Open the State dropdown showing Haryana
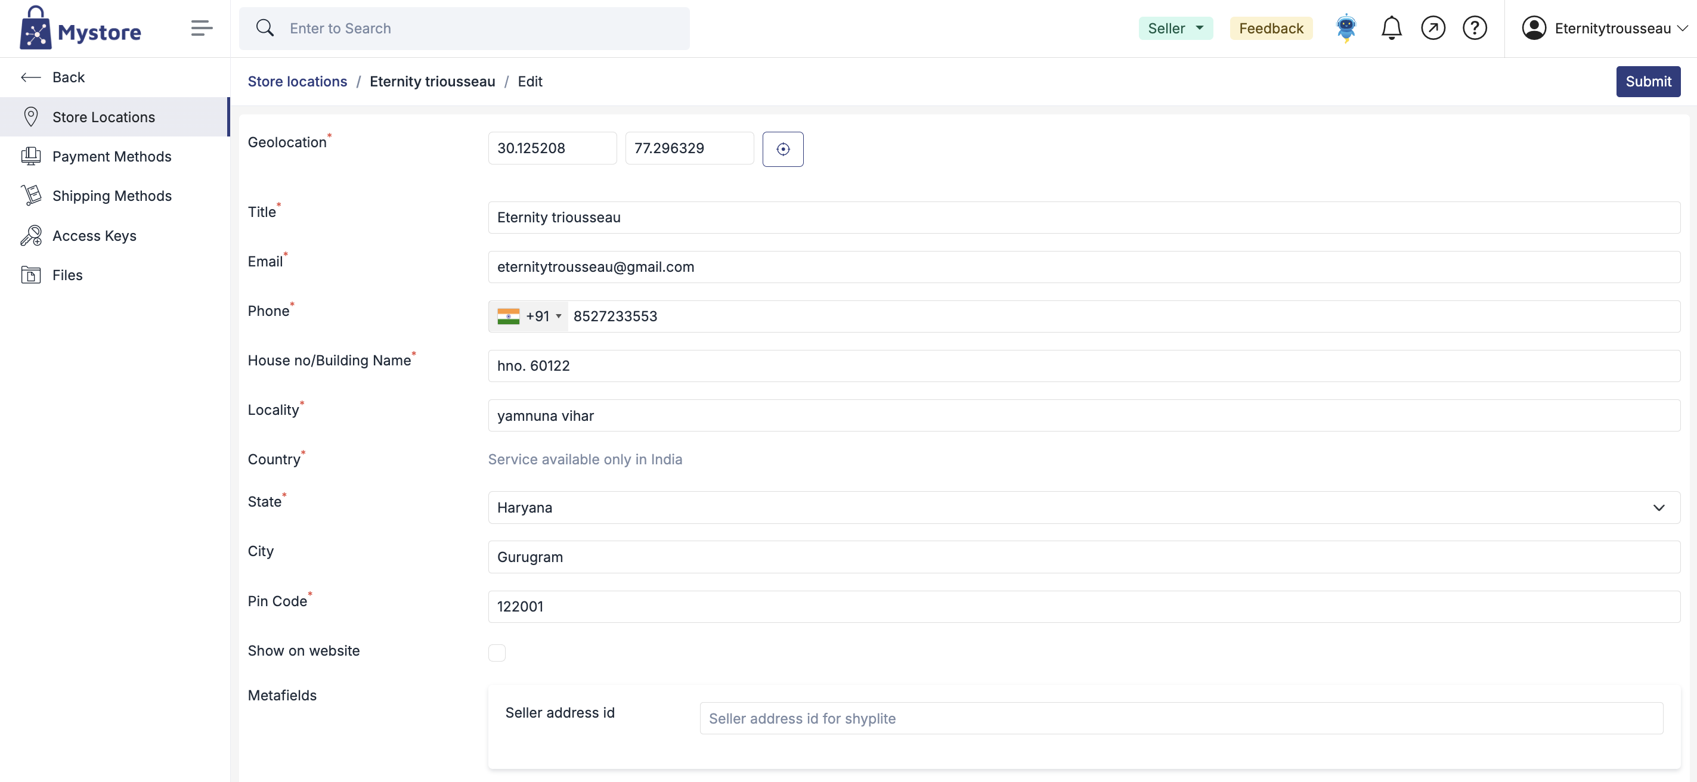Image resolution: width=1697 pixels, height=782 pixels. [1083, 507]
